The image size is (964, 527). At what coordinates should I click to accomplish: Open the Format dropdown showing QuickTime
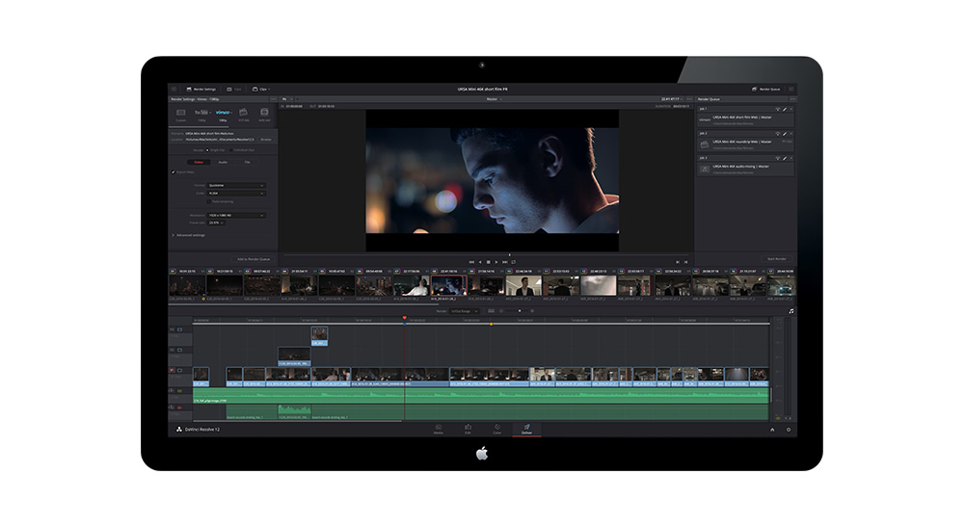(x=236, y=185)
